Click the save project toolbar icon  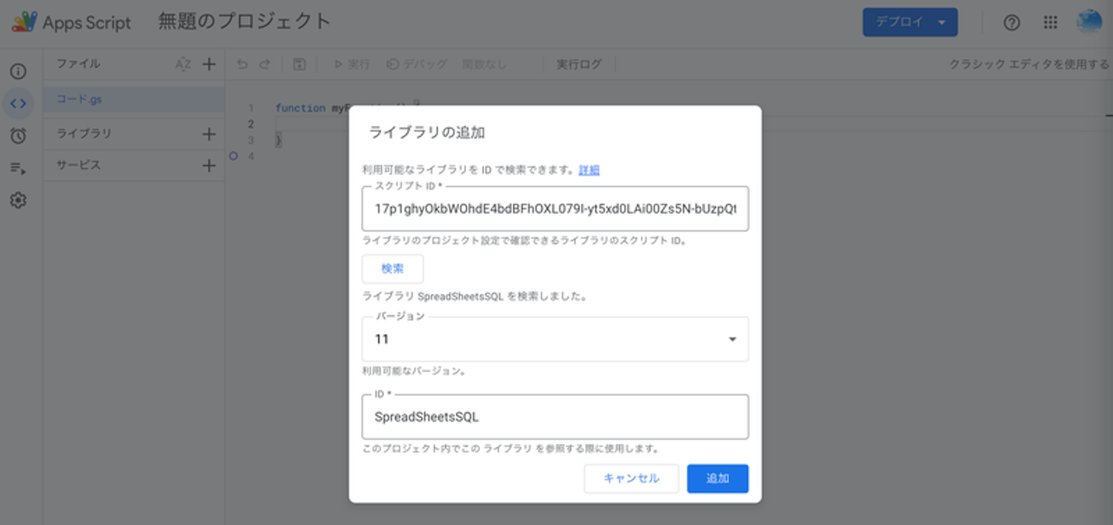[299, 65]
